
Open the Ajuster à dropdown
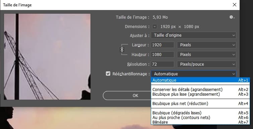coord(193,35)
